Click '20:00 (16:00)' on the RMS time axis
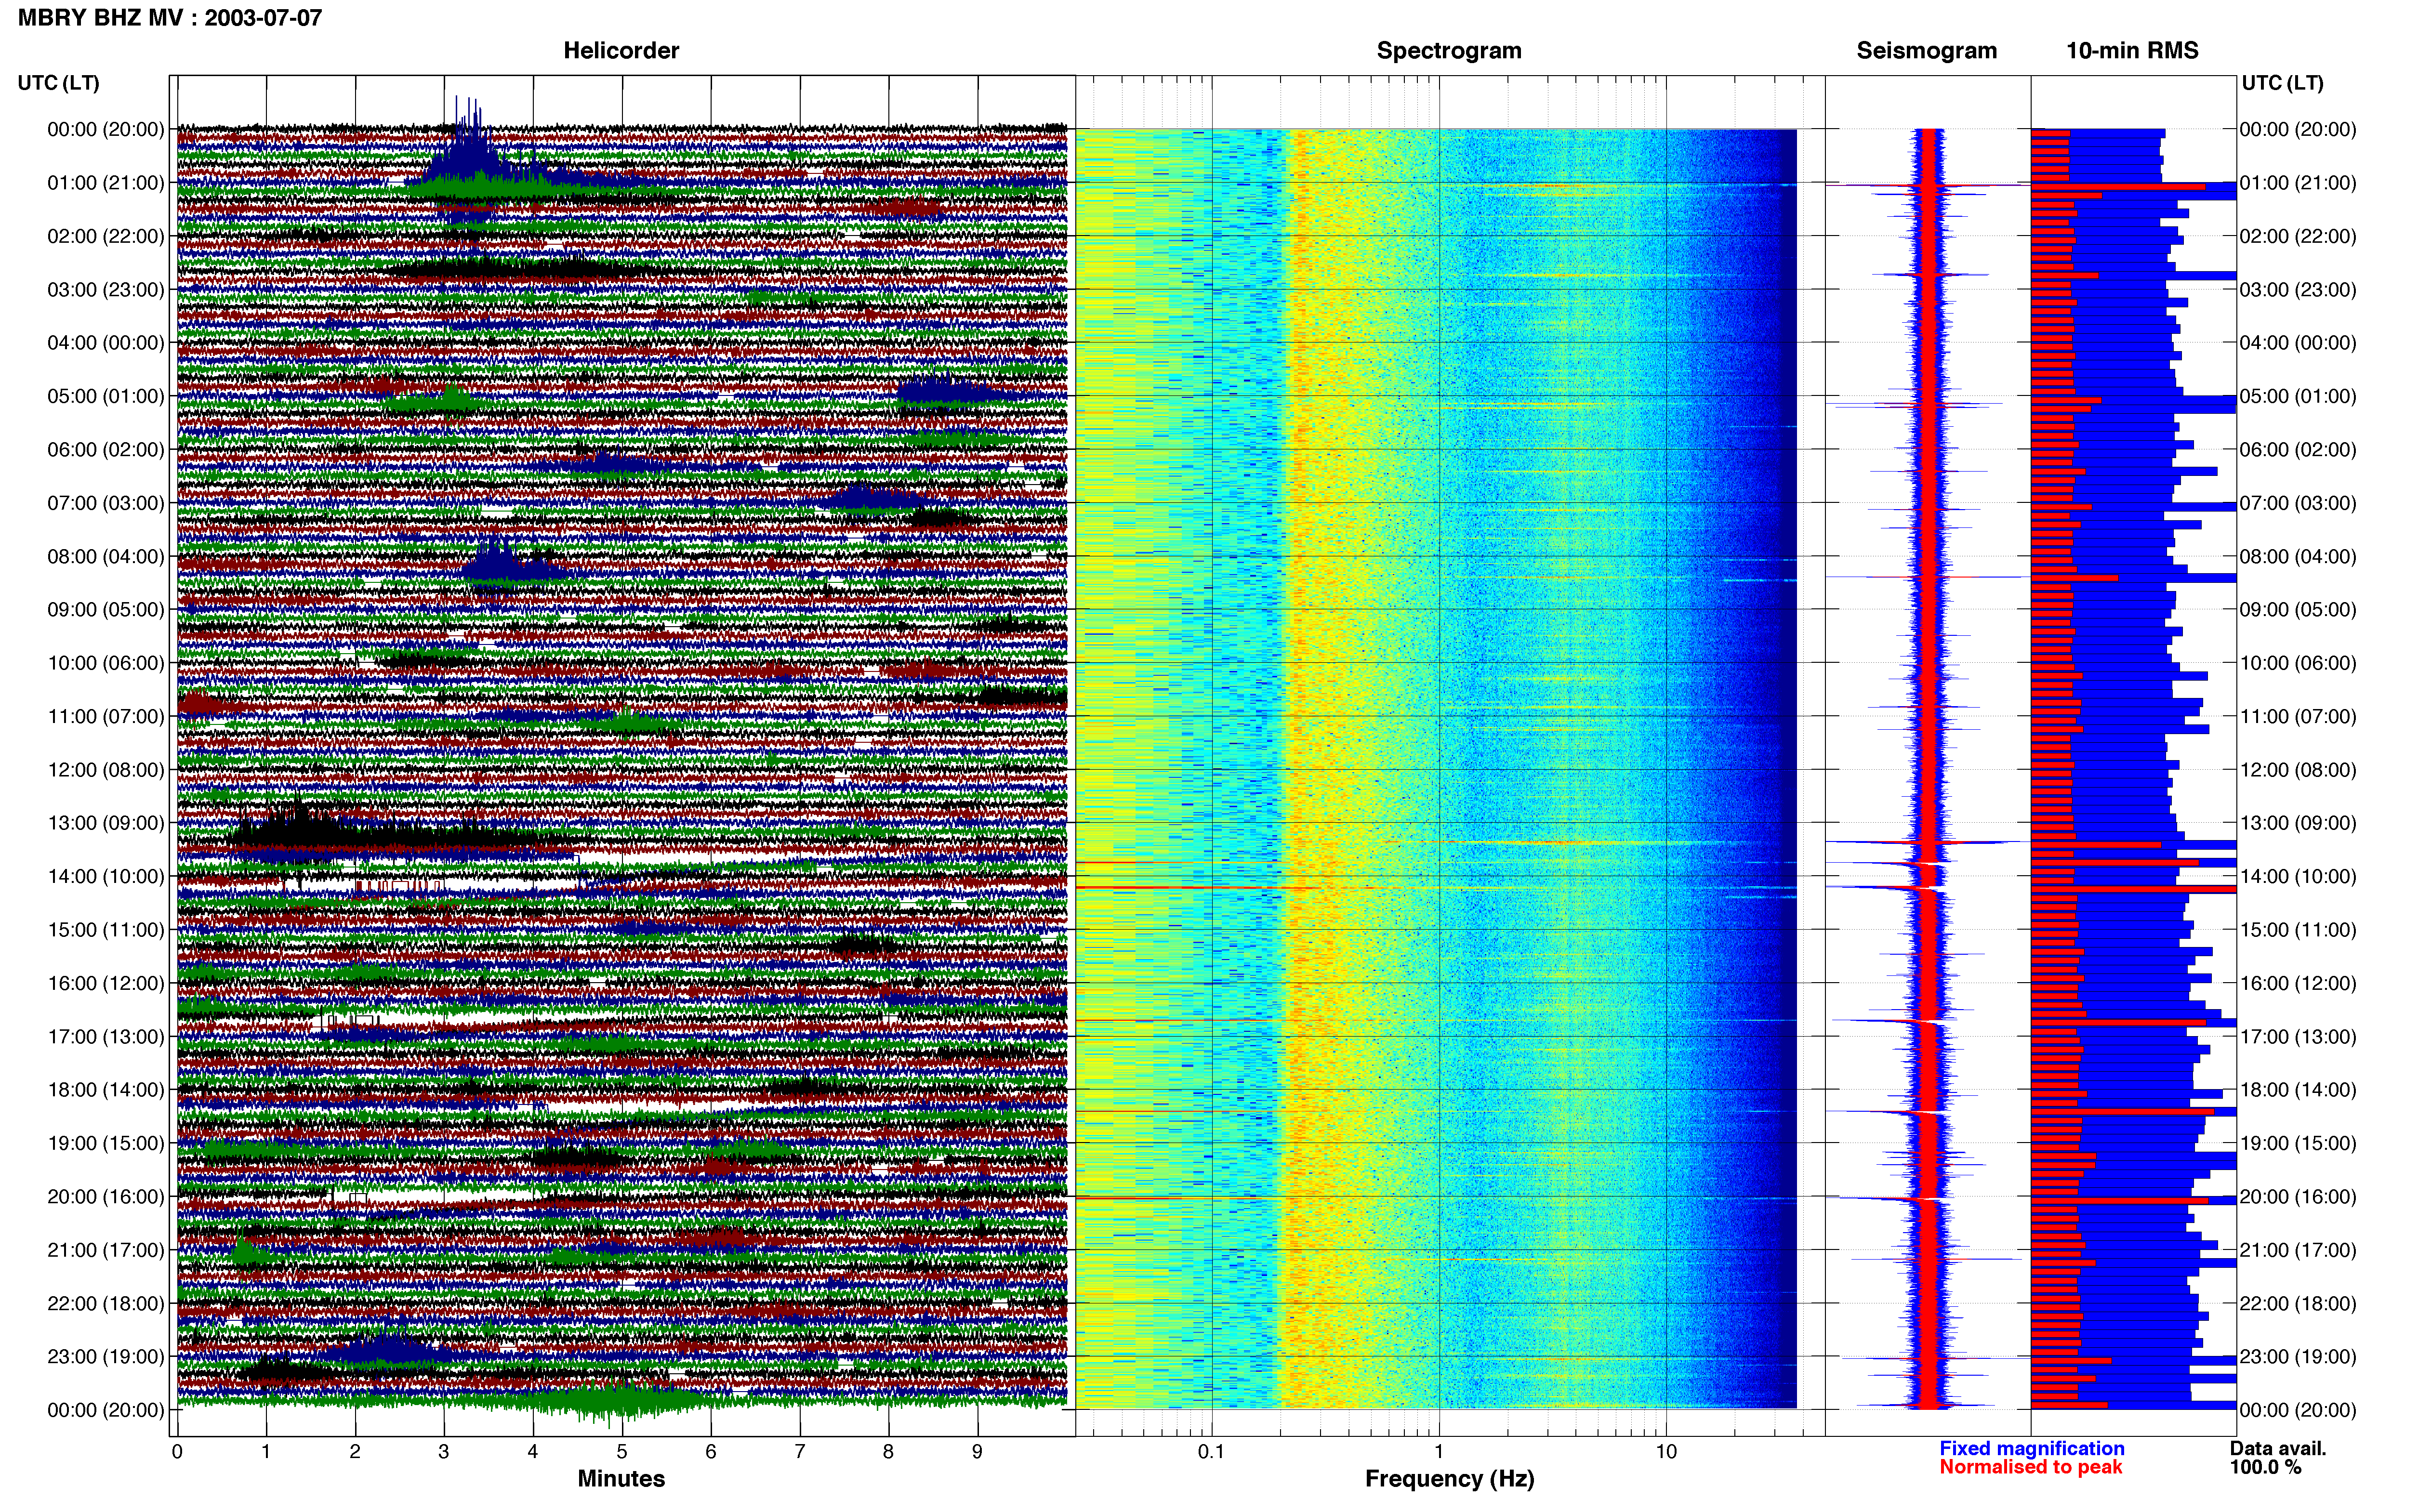 (x=2298, y=1197)
